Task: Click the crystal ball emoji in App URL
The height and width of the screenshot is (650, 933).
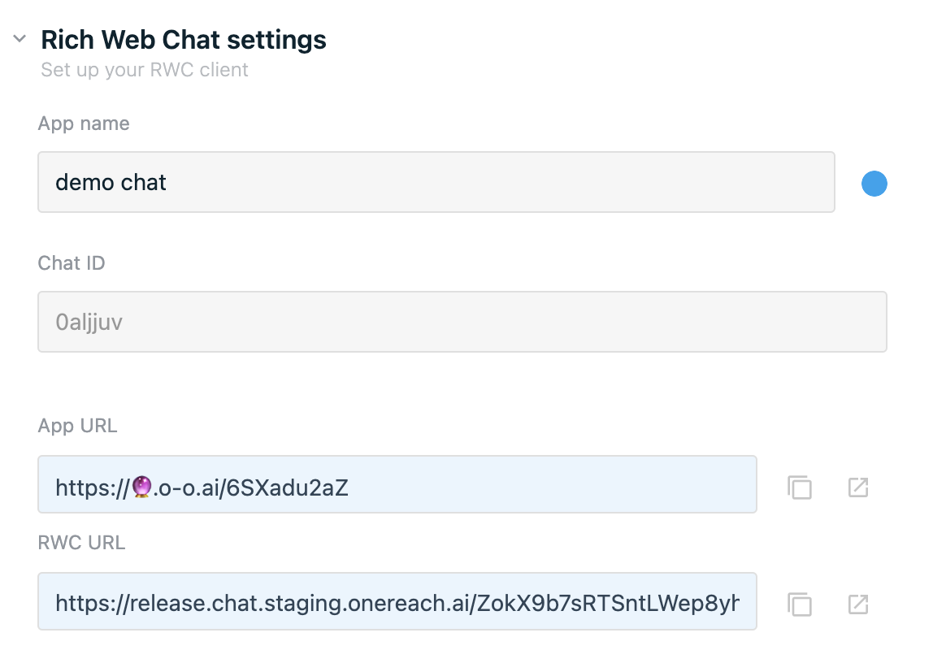Action: coord(141,487)
